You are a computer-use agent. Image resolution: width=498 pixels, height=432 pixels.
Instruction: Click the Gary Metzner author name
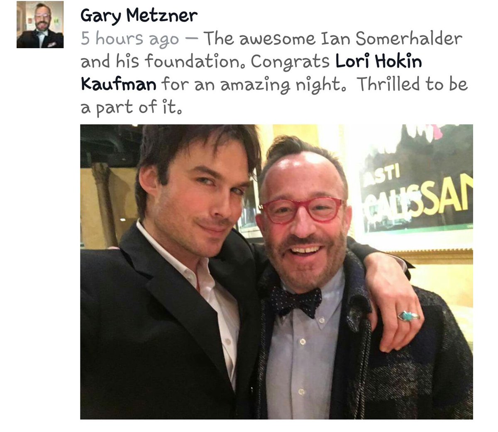point(139,16)
